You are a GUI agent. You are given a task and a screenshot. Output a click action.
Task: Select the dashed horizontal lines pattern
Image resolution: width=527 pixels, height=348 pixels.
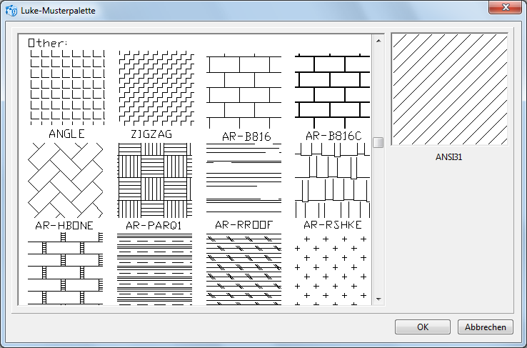(x=155, y=269)
